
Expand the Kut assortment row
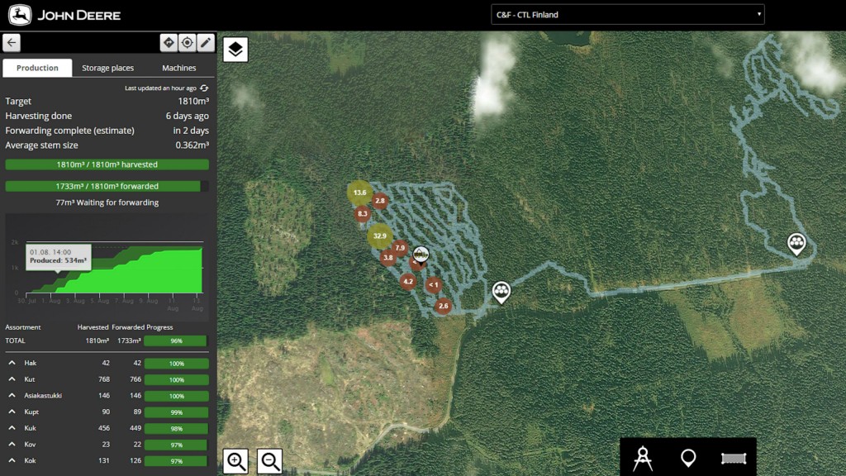12,379
